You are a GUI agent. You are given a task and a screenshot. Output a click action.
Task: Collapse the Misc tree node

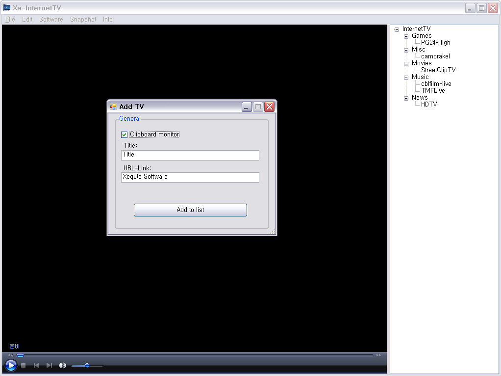406,50
